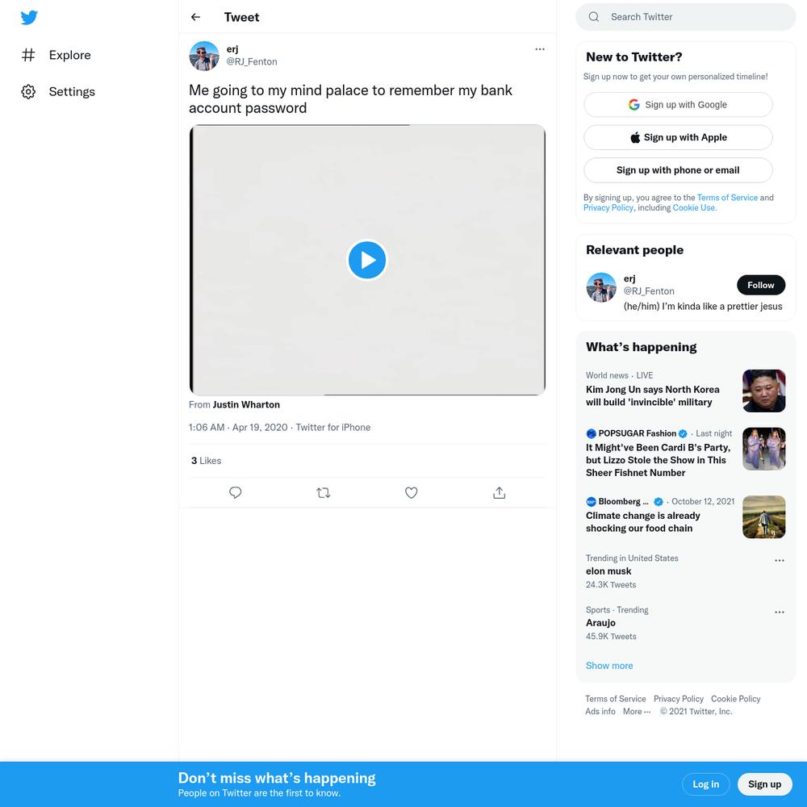Open the elon musk trending topic

608,571
